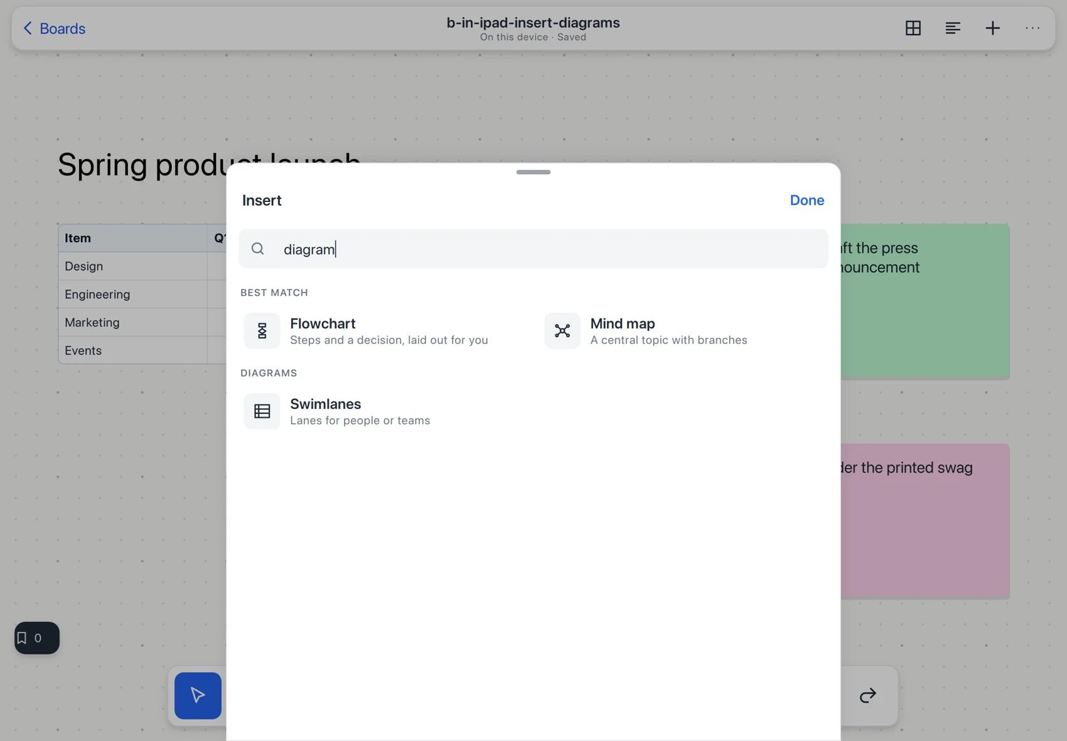Image resolution: width=1067 pixels, height=741 pixels.
Task: Click the plus add icon in top bar
Action: click(x=992, y=28)
